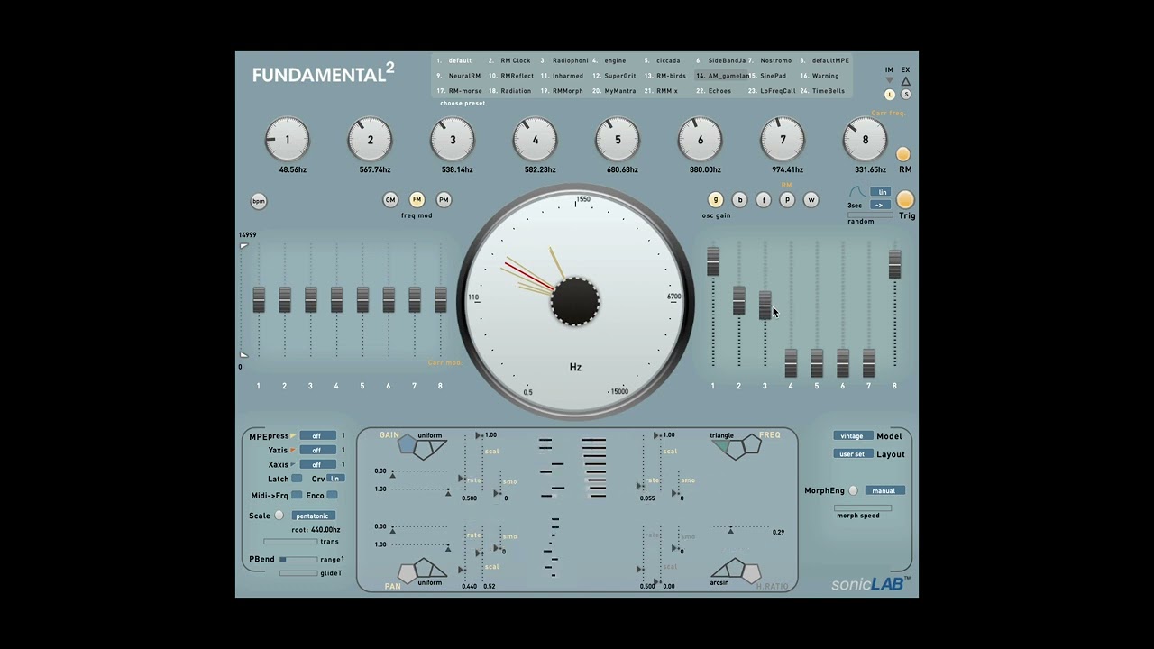Screen dimensions: 1154x649
Task: Select the b osc gain button
Action: click(x=740, y=200)
